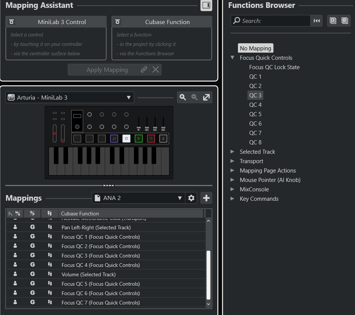Open the Arturia - MiniLab 3 device dropdown
The height and width of the screenshot is (315, 355).
point(70,98)
